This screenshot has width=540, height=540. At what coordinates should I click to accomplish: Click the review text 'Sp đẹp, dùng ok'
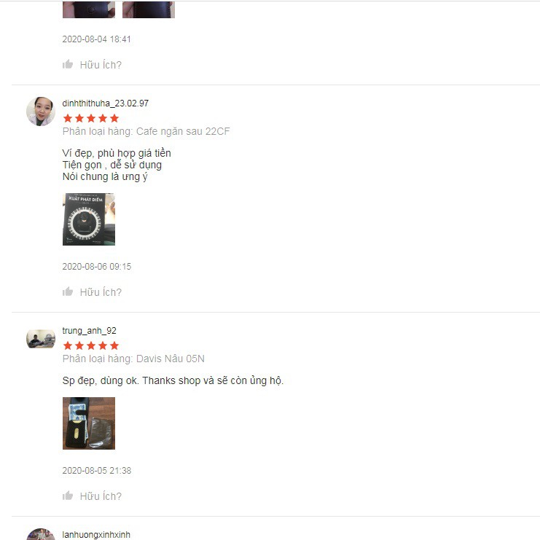(x=101, y=381)
